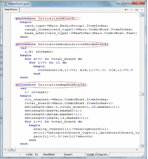The width and height of the screenshot is (148, 159).
Task: Maximize the MainForm.pas window
Action: (x=128, y=3)
